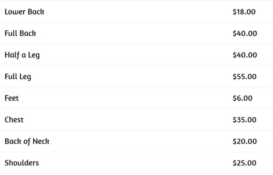Click the $20.00 Back of Neck price

coord(245,141)
